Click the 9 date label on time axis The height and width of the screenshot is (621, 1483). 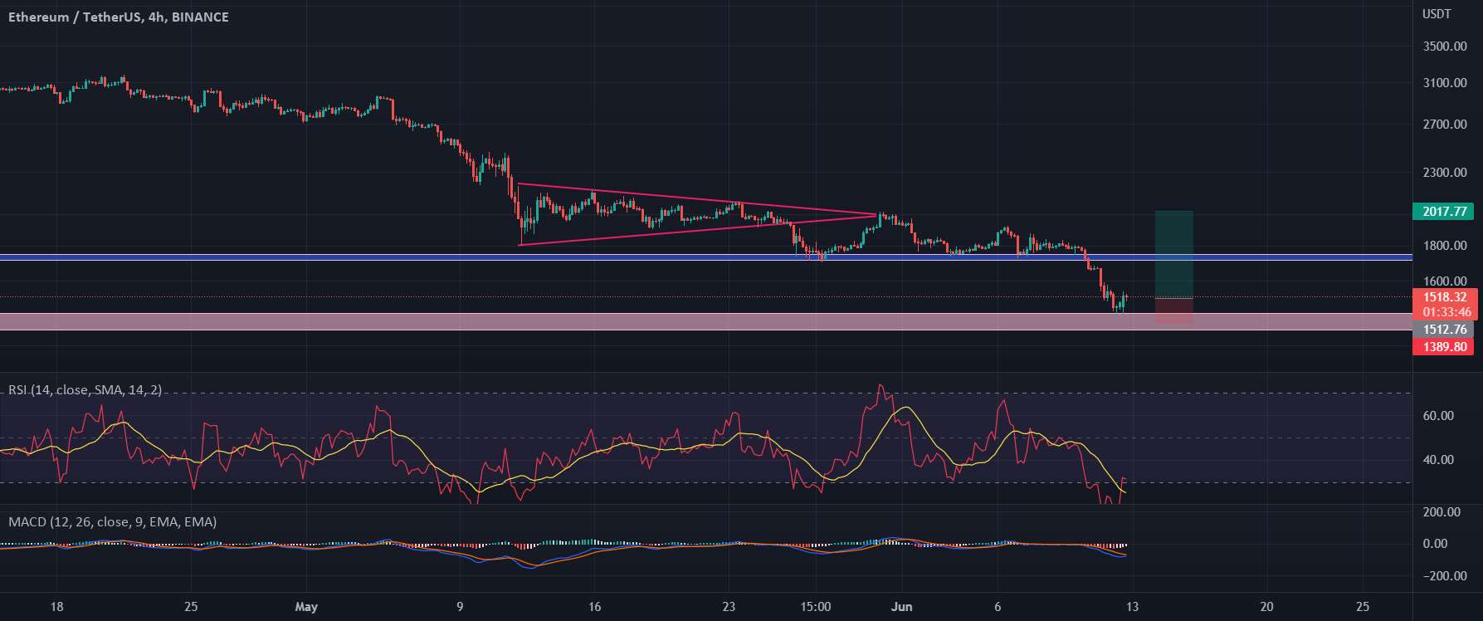pos(459,607)
